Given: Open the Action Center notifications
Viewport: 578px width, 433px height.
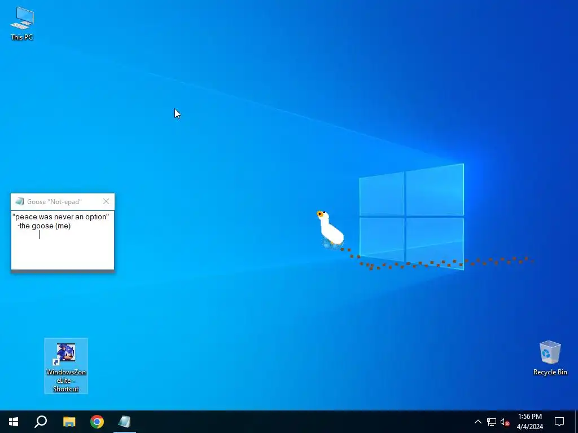Looking at the screenshot, I should click(x=559, y=422).
